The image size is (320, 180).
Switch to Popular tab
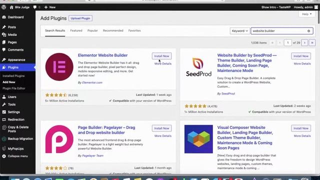(92, 30)
